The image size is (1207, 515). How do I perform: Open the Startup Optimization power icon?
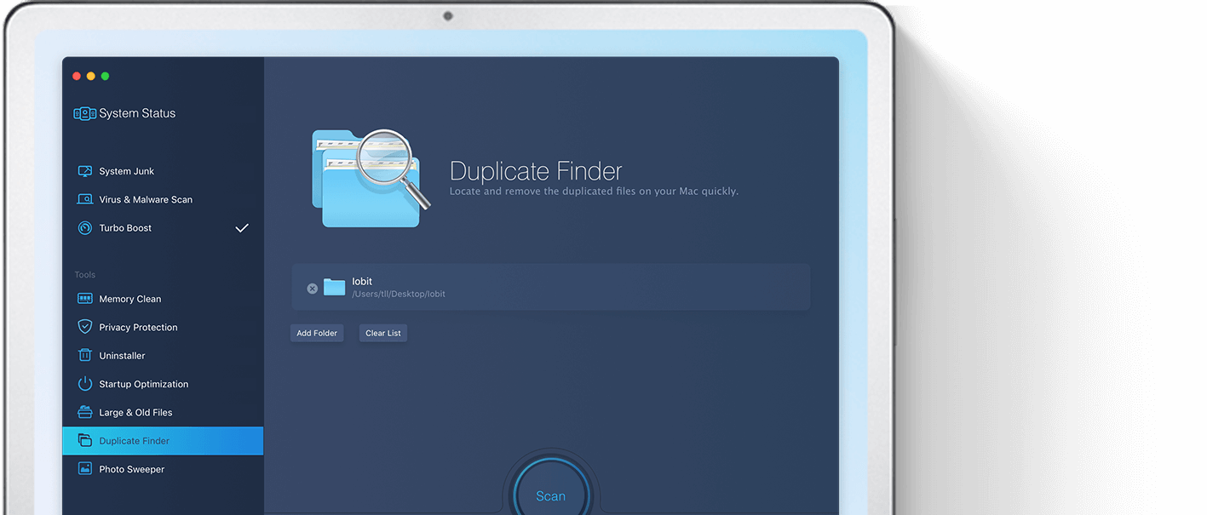pyautogui.click(x=84, y=384)
